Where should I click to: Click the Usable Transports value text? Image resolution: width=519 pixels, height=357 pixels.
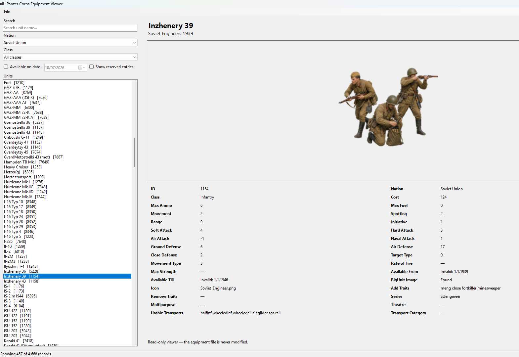tap(240, 313)
